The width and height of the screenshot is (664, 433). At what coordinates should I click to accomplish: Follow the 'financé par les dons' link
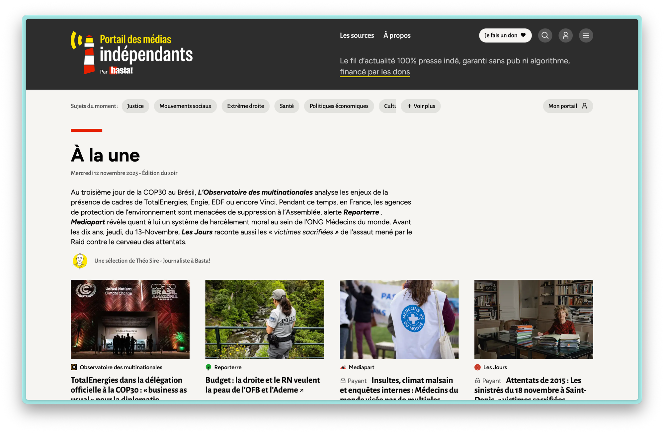coord(375,72)
